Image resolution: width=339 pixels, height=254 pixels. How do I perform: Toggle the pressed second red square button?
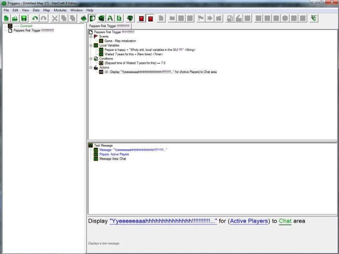150,18
